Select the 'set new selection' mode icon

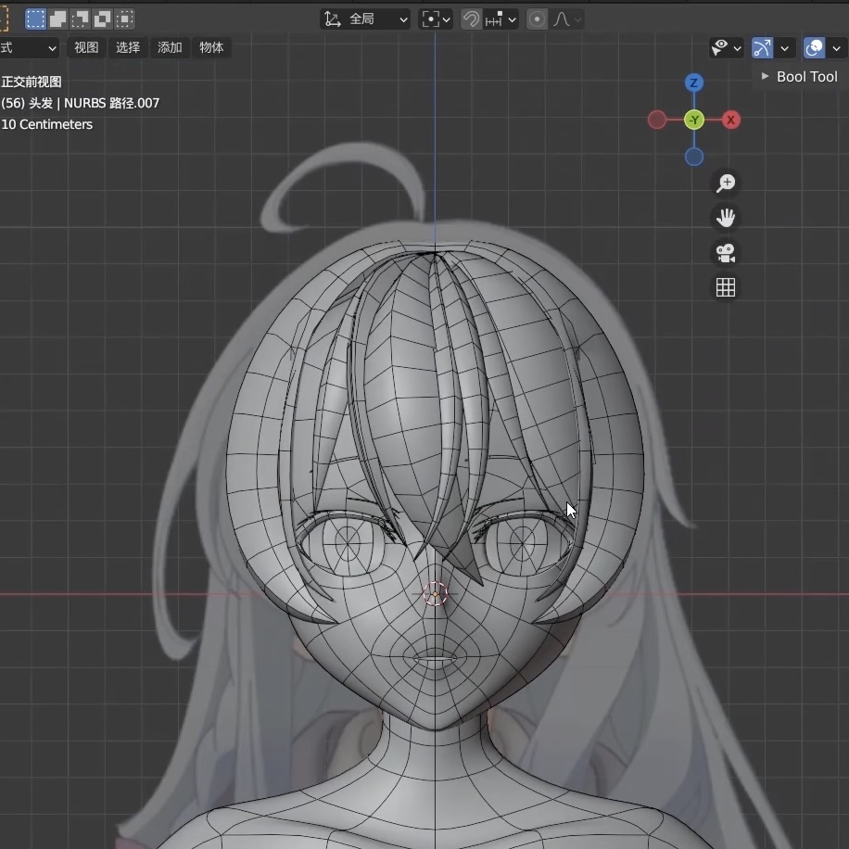click(x=36, y=19)
